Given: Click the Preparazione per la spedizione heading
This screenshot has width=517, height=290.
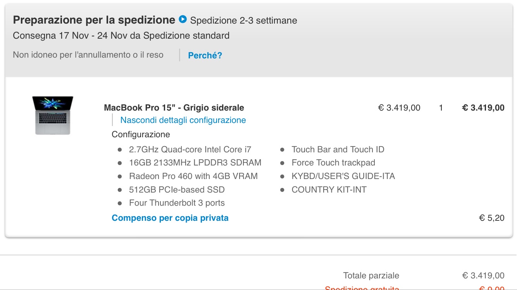Looking at the screenshot, I should 94,20.
